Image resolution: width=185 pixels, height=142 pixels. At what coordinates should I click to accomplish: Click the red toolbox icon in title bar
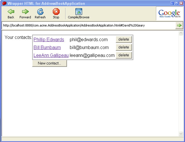(4, 3)
